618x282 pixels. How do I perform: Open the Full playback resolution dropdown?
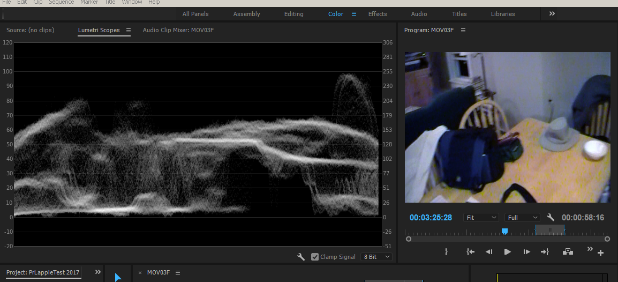click(523, 218)
